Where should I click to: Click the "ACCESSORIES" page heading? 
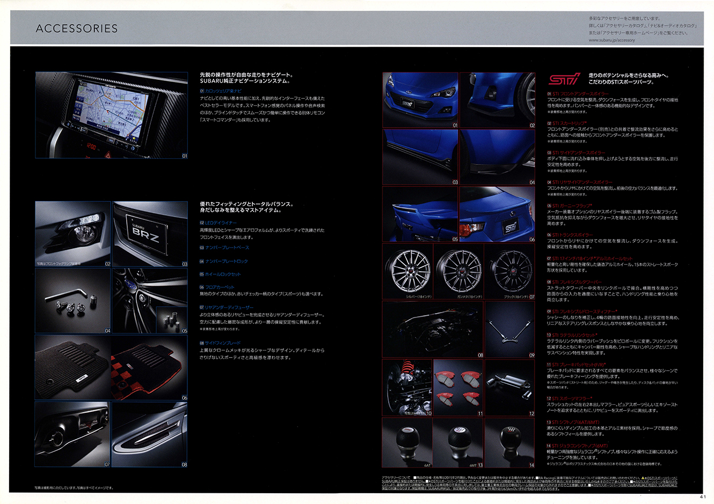tap(77, 28)
